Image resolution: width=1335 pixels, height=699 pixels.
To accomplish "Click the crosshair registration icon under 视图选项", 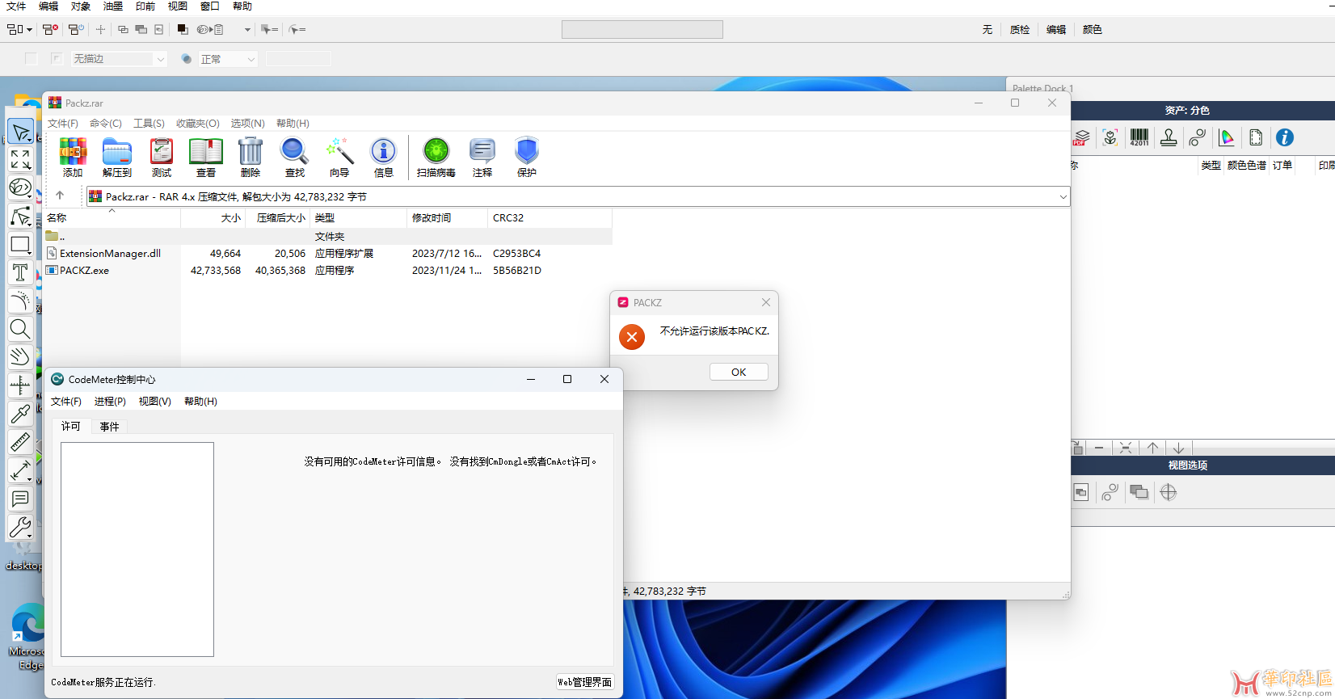I will pyautogui.click(x=1169, y=492).
